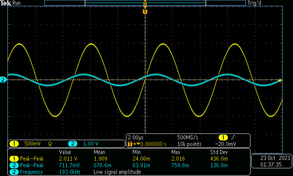This screenshot has width=293, height=176.
Task: Click the 2.00µs timebase readout
Action: pos(136,137)
